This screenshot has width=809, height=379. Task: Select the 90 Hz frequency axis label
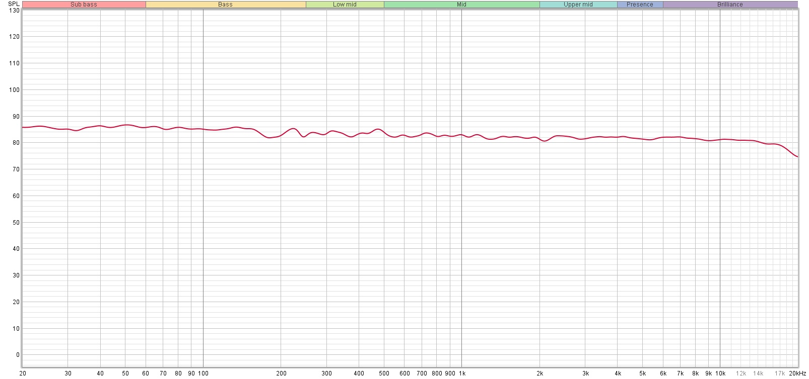pyautogui.click(x=191, y=373)
